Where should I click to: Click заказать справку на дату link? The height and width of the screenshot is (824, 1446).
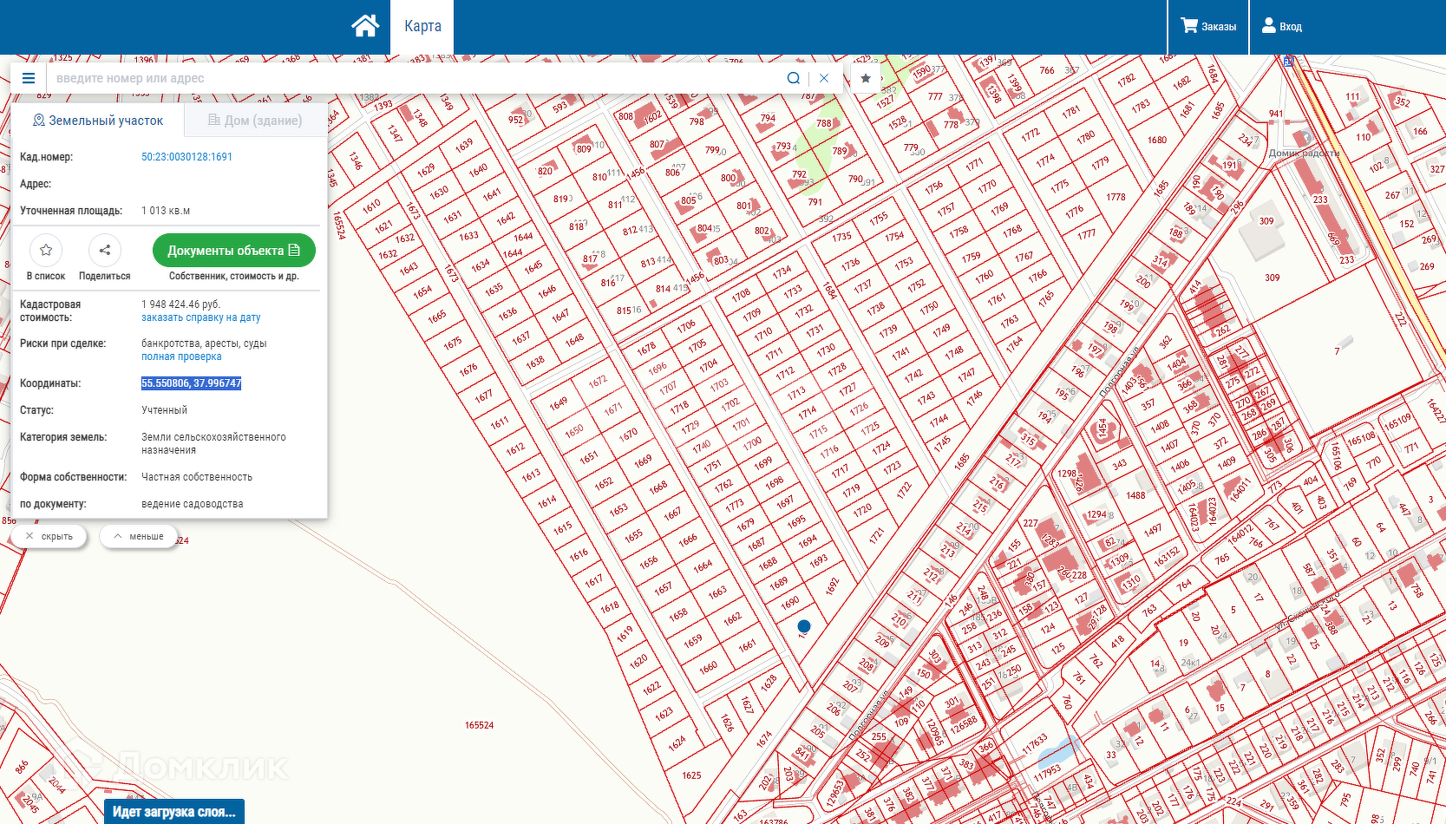200,317
